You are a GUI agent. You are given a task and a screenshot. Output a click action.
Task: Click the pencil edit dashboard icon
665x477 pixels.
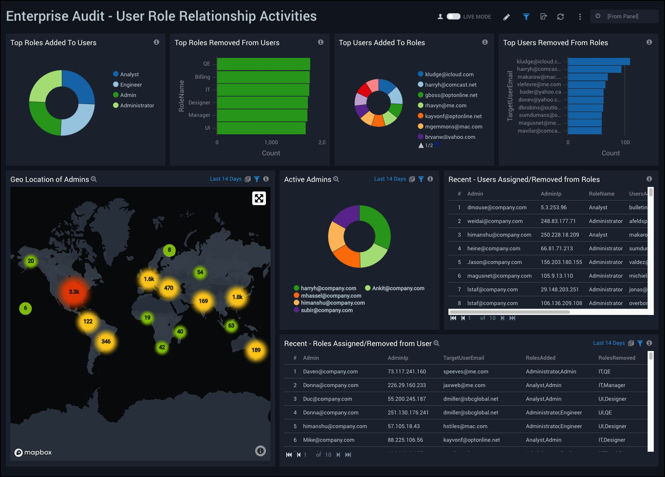[x=507, y=17]
